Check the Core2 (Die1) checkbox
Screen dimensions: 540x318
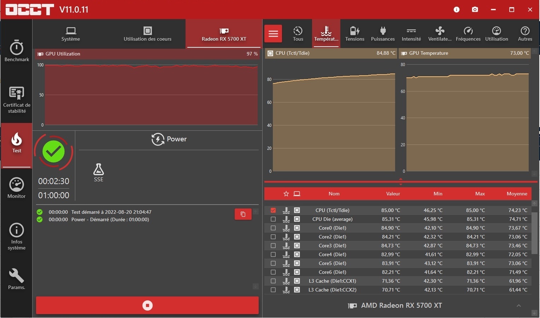point(273,237)
